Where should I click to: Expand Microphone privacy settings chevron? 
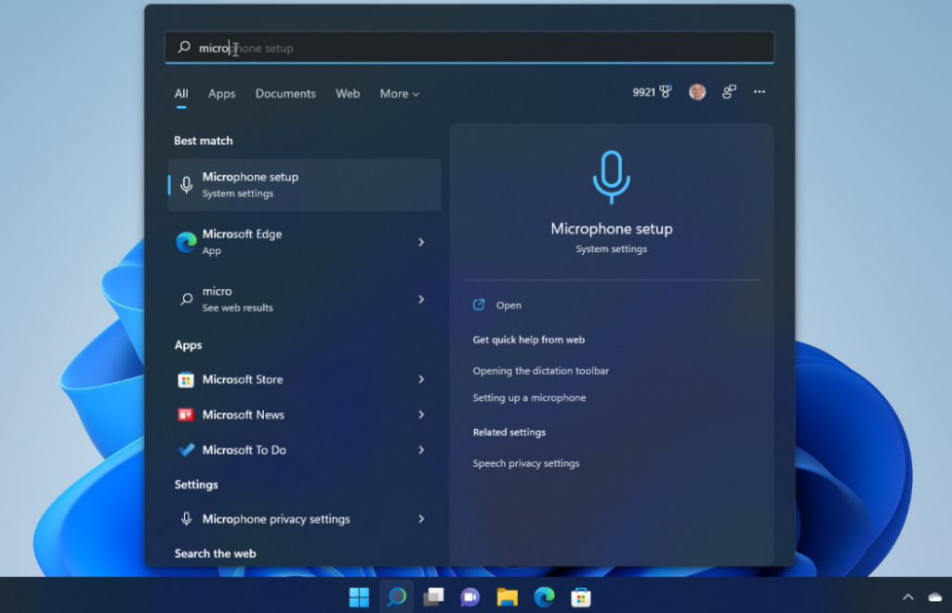tap(421, 519)
